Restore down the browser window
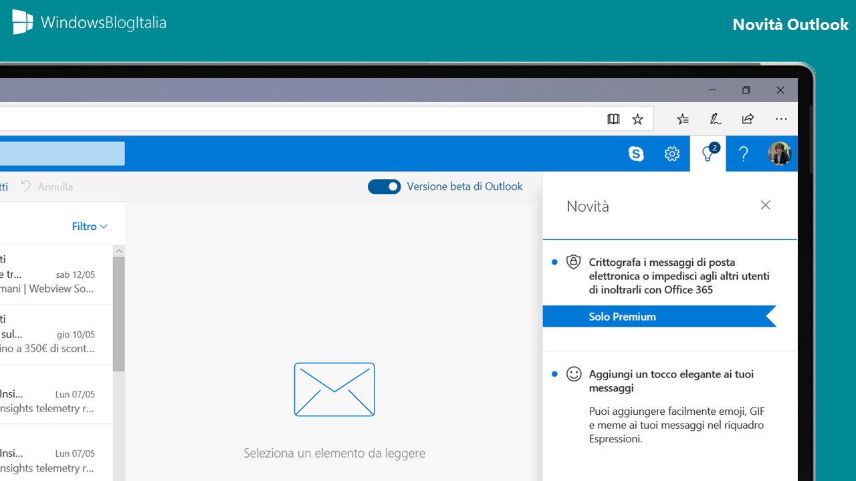The width and height of the screenshot is (856, 481). [746, 90]
